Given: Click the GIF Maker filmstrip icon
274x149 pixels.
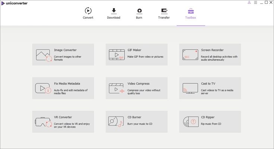Looking at the screenshot, I should [117, 55].
